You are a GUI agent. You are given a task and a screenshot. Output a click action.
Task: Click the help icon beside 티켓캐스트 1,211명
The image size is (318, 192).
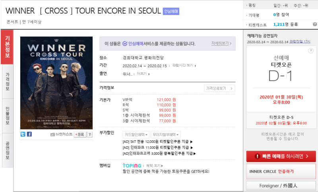[314, 24]
